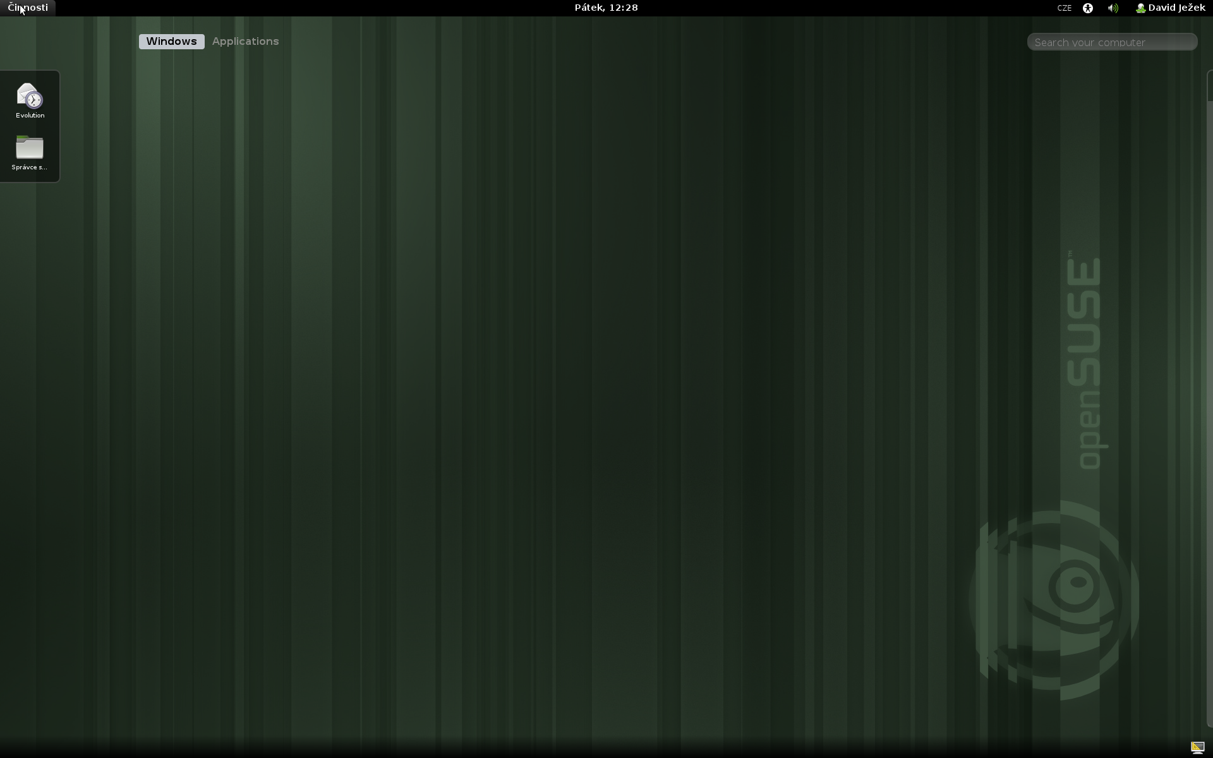Viewport: 1213px width, 758px height.
Task: Open the workspace switcher on the right edge
Action: pyautogui.click(x=1209, y=398)
